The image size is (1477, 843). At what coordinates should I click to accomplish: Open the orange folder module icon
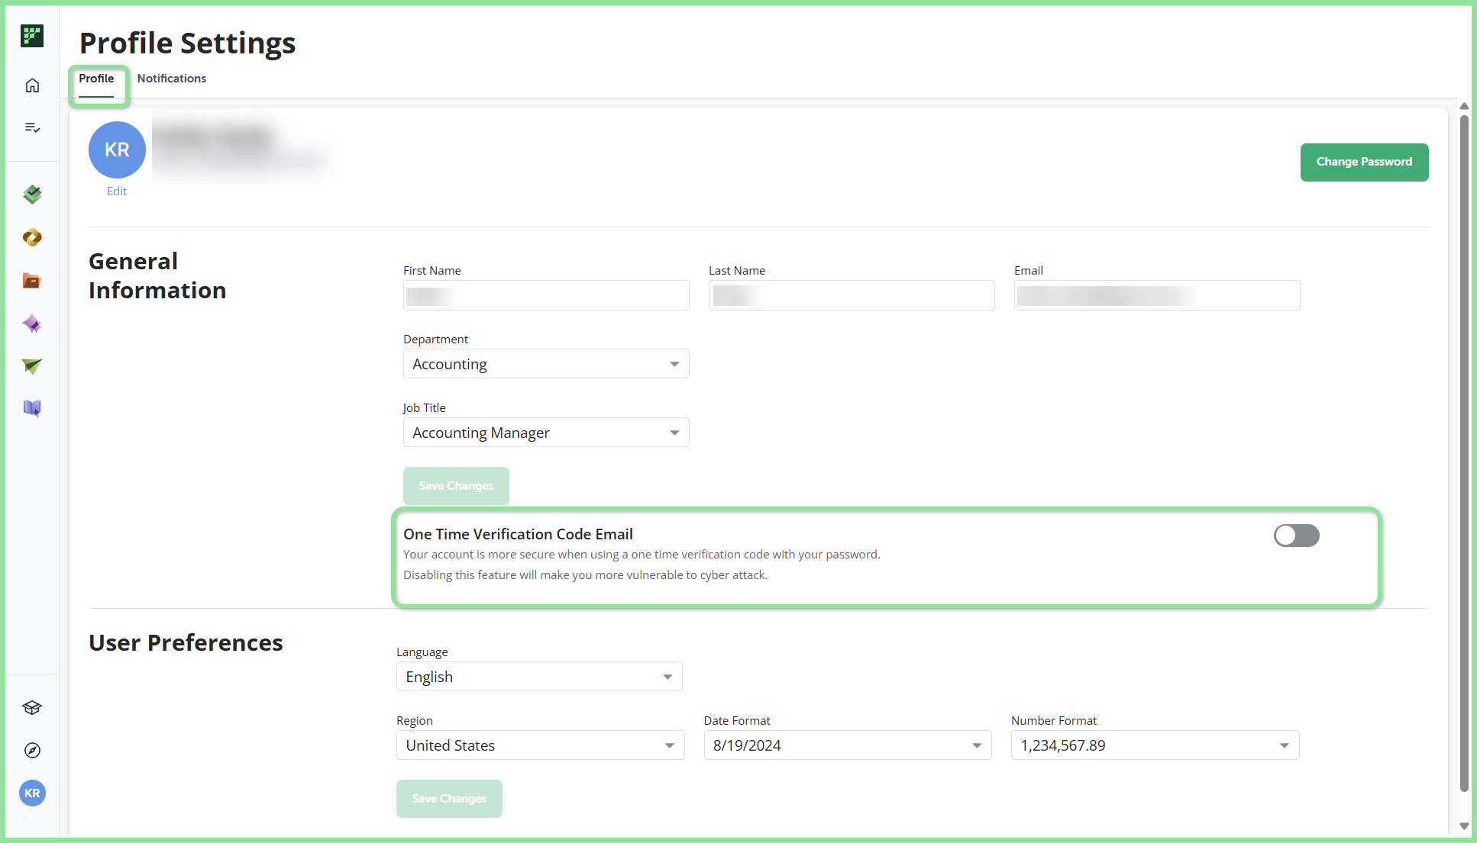[x=32, y=281]
